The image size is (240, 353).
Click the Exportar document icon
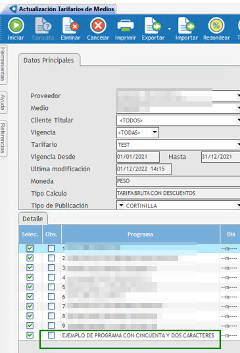pyautogui.click(x=153, y=26)
